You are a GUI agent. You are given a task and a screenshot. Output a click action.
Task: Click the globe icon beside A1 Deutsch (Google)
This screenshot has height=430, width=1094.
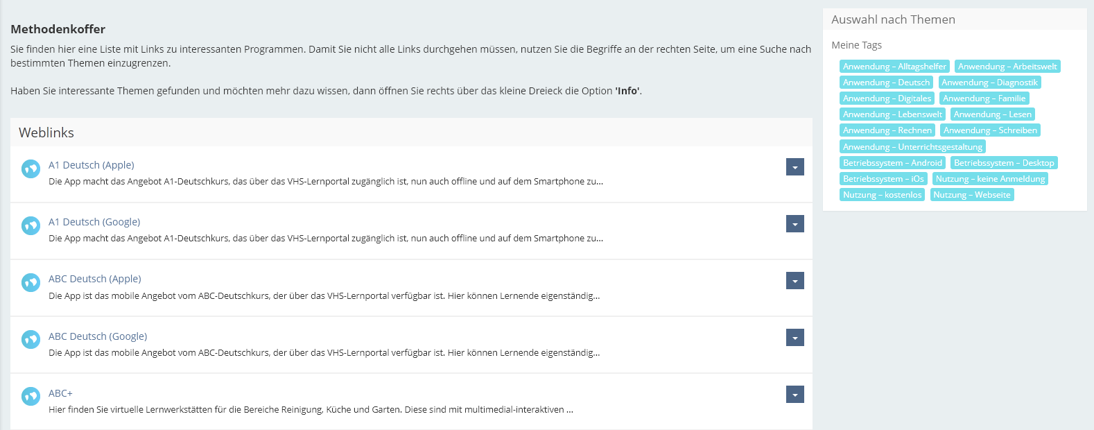click(x=31, y=225)
